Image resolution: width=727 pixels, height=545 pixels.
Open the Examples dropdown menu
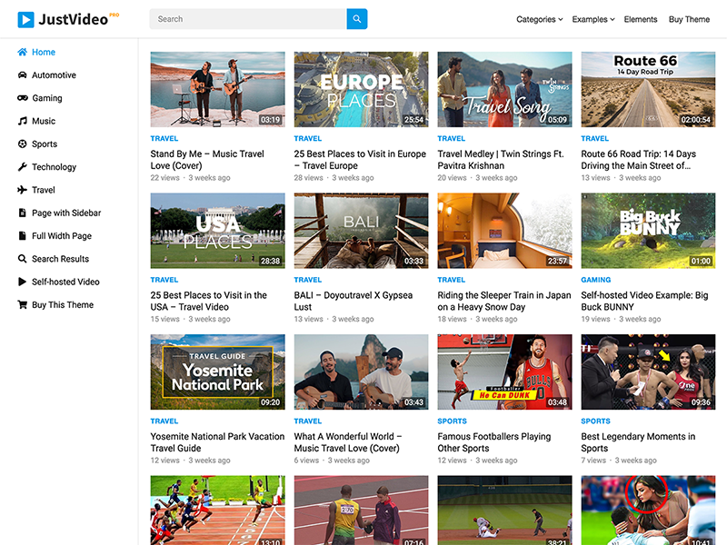click(592, 19)
